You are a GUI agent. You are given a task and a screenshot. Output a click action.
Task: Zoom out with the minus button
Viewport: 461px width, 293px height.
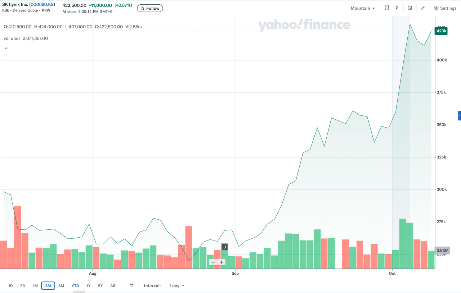click(x=213, y=262)
